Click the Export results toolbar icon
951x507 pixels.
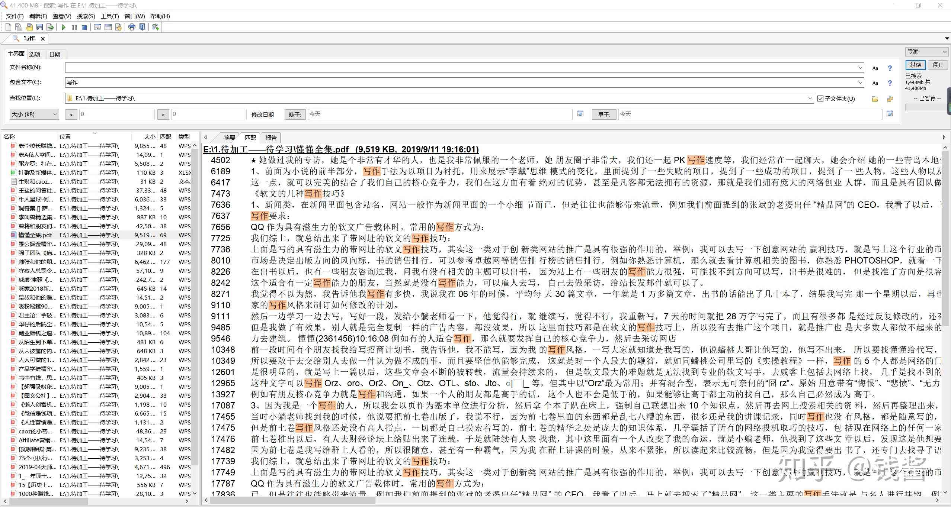click(50, 27)
